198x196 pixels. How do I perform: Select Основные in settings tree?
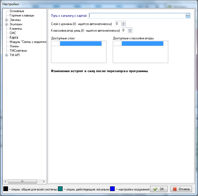17,11
